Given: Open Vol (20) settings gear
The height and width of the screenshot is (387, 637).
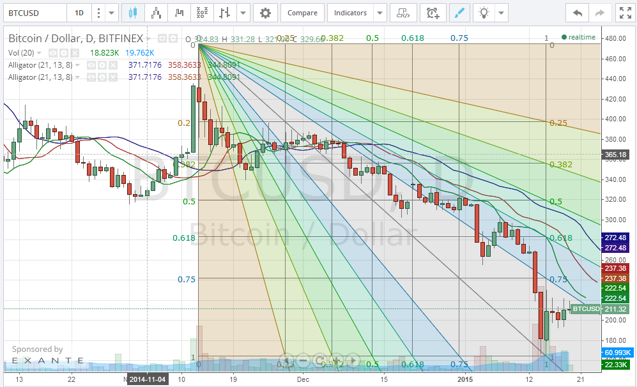Looking at the screenshot, I should 64,53.
